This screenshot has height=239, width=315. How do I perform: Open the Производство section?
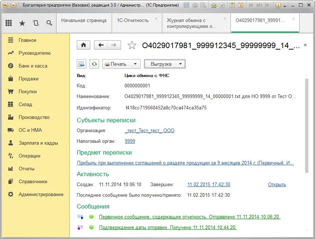click(x=35, y=117)
